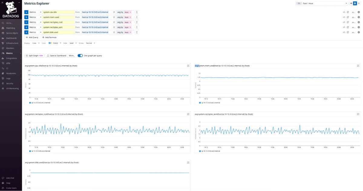The height and width of the screenshot is (191, 363).
Task: Remove query e with its circular delete icon
Action: (x=359, y=32)
